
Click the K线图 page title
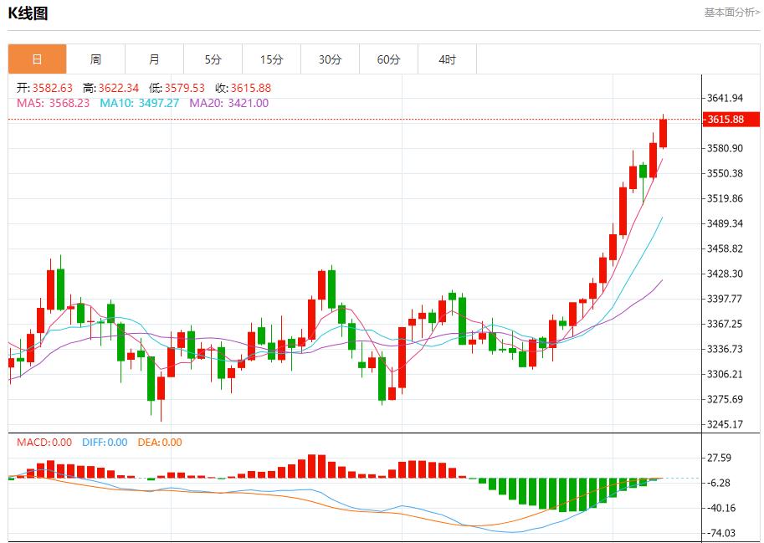pos(28,13)
